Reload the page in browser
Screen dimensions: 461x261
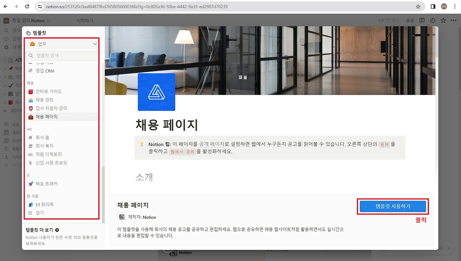click(x=27, y=6)
